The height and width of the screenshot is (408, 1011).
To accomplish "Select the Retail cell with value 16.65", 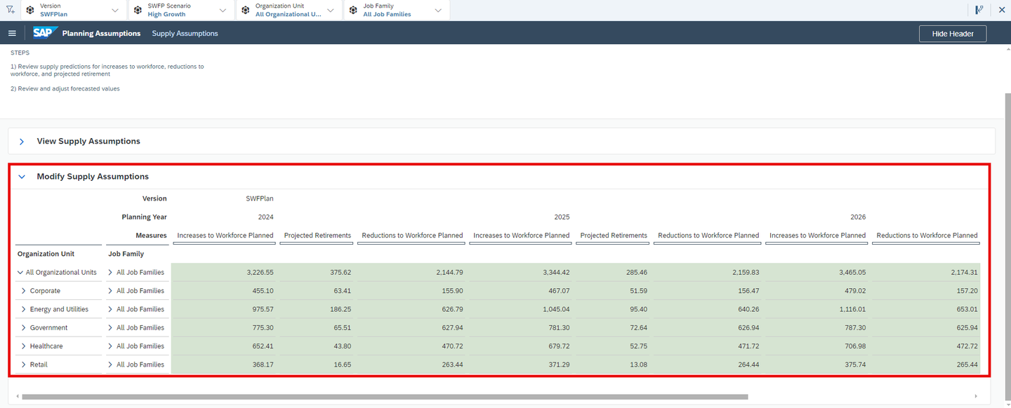I will (317, 365).
